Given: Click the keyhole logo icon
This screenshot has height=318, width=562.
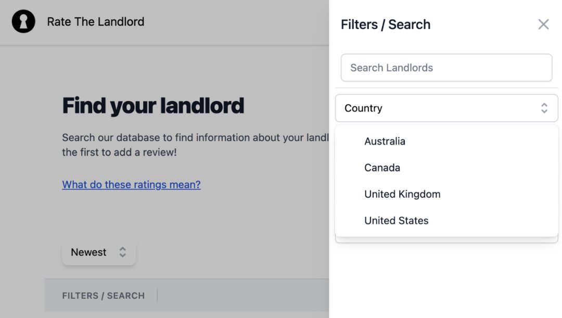Looking at the screenshot, I should pos(23,21).
